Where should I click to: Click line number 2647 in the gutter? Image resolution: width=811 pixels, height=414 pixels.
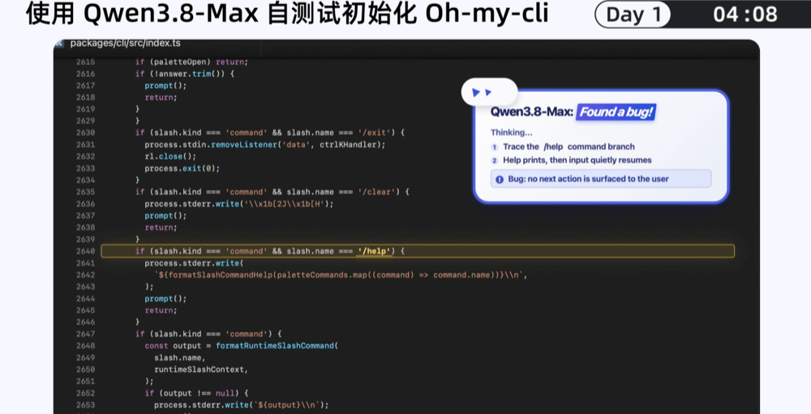click(x=85, y=334)
